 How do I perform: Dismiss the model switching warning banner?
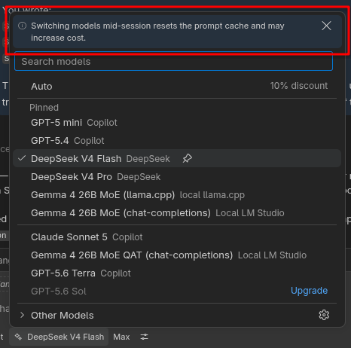click(326, 26)
